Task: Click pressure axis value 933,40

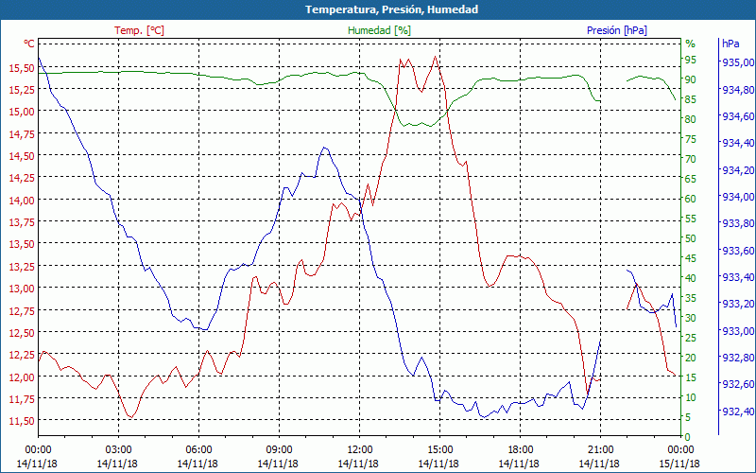Action: coord(737,277)
